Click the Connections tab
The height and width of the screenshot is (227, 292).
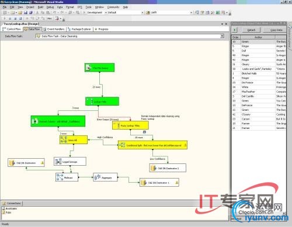(x=12, y=203)
